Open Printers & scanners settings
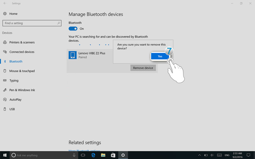This screenshot has height=159, width=255. click(x=22, y=42)
